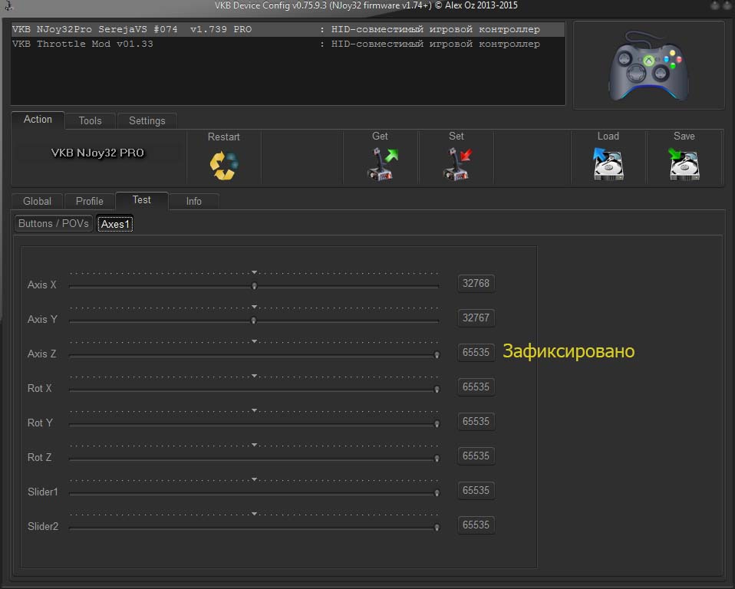Click the Rot Y slider handle
735x589 pixels.
click(x=437, y=423)
